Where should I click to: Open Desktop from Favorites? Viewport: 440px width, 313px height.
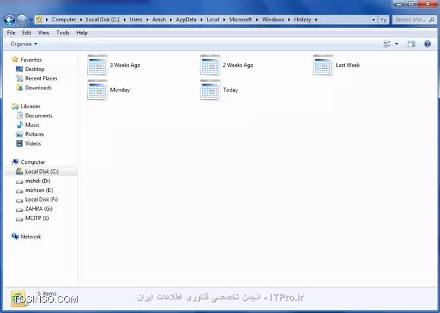coord(31,69)
